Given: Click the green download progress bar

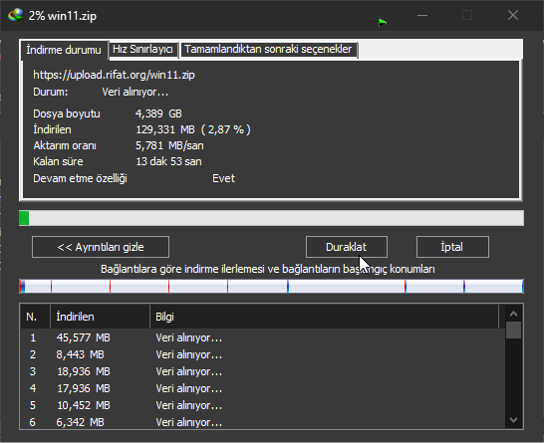Looking at the screenshot, I should [271, 218].
